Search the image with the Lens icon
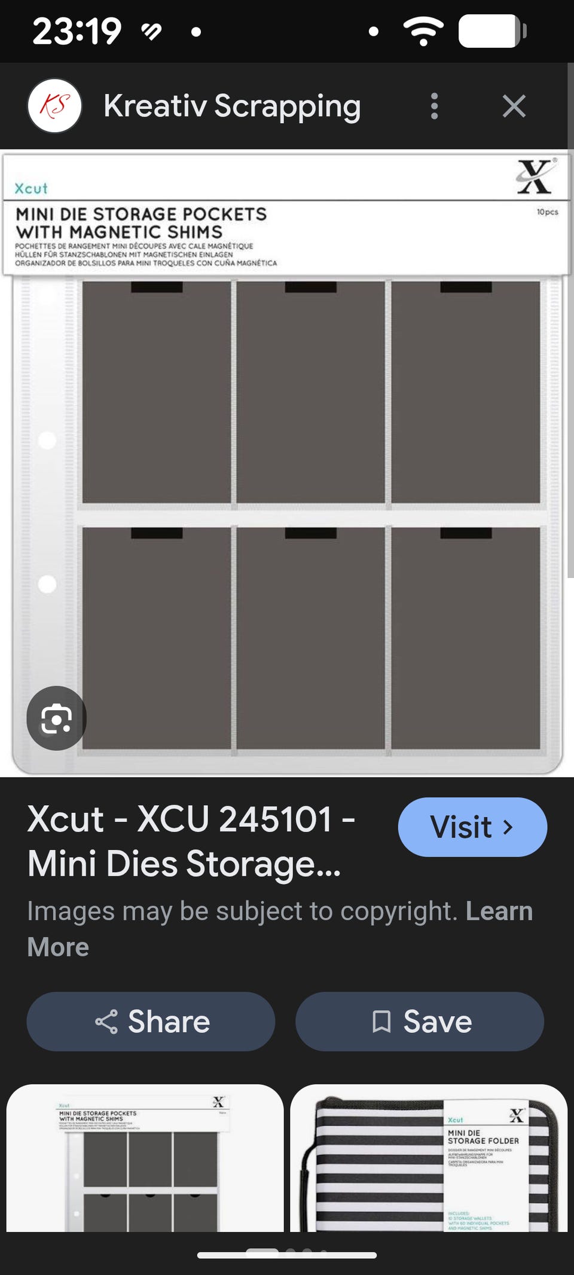This screenshot has width=574, height=1275. [57, 718]
